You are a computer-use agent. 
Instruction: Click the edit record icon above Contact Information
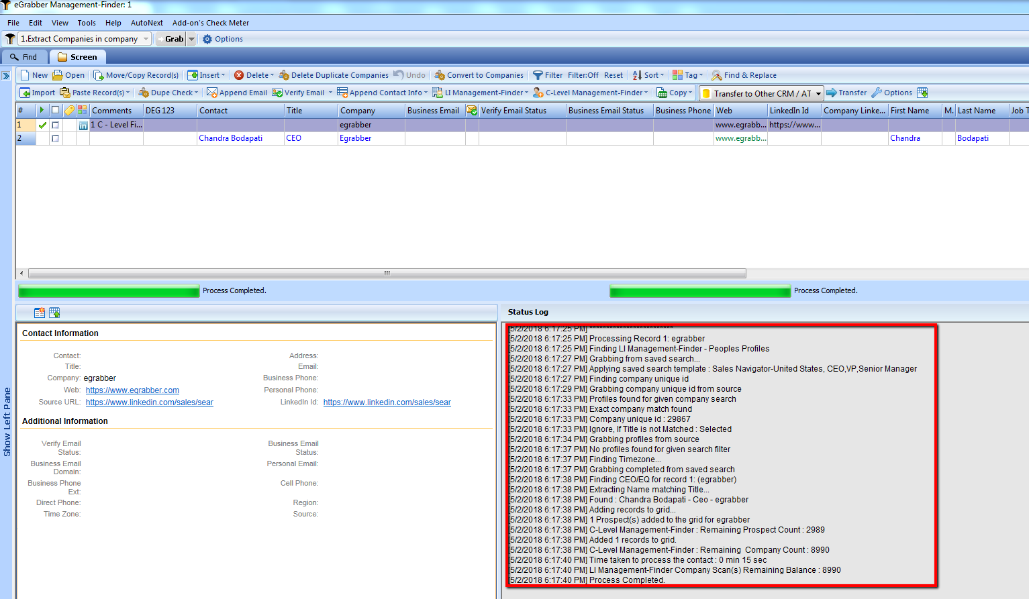tap(40, 313)
